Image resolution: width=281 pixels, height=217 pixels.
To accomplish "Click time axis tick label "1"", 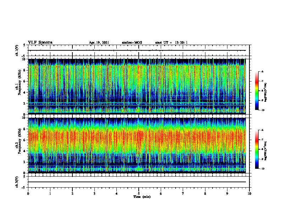I will coord(50,194).
